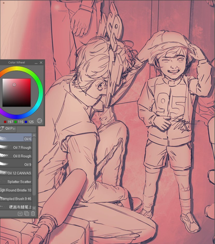The width and height of the screenshot is (215, 244).
Task: Click the Color Wheel panel title
Action: click(17, 63)
